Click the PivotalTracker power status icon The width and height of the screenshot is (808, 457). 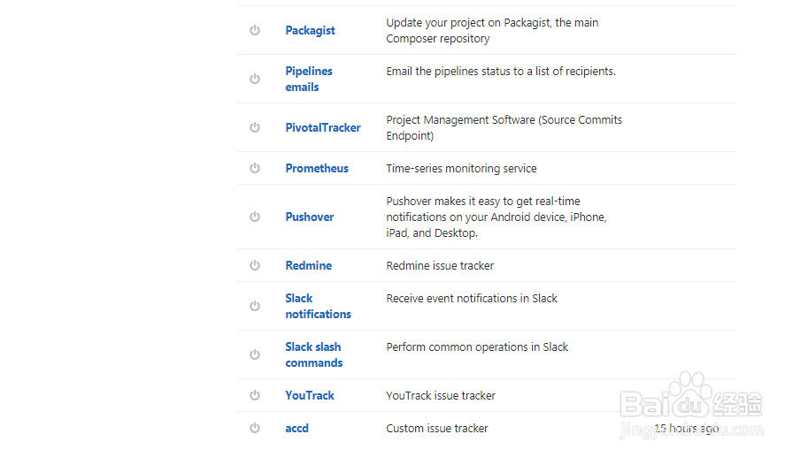255,127
